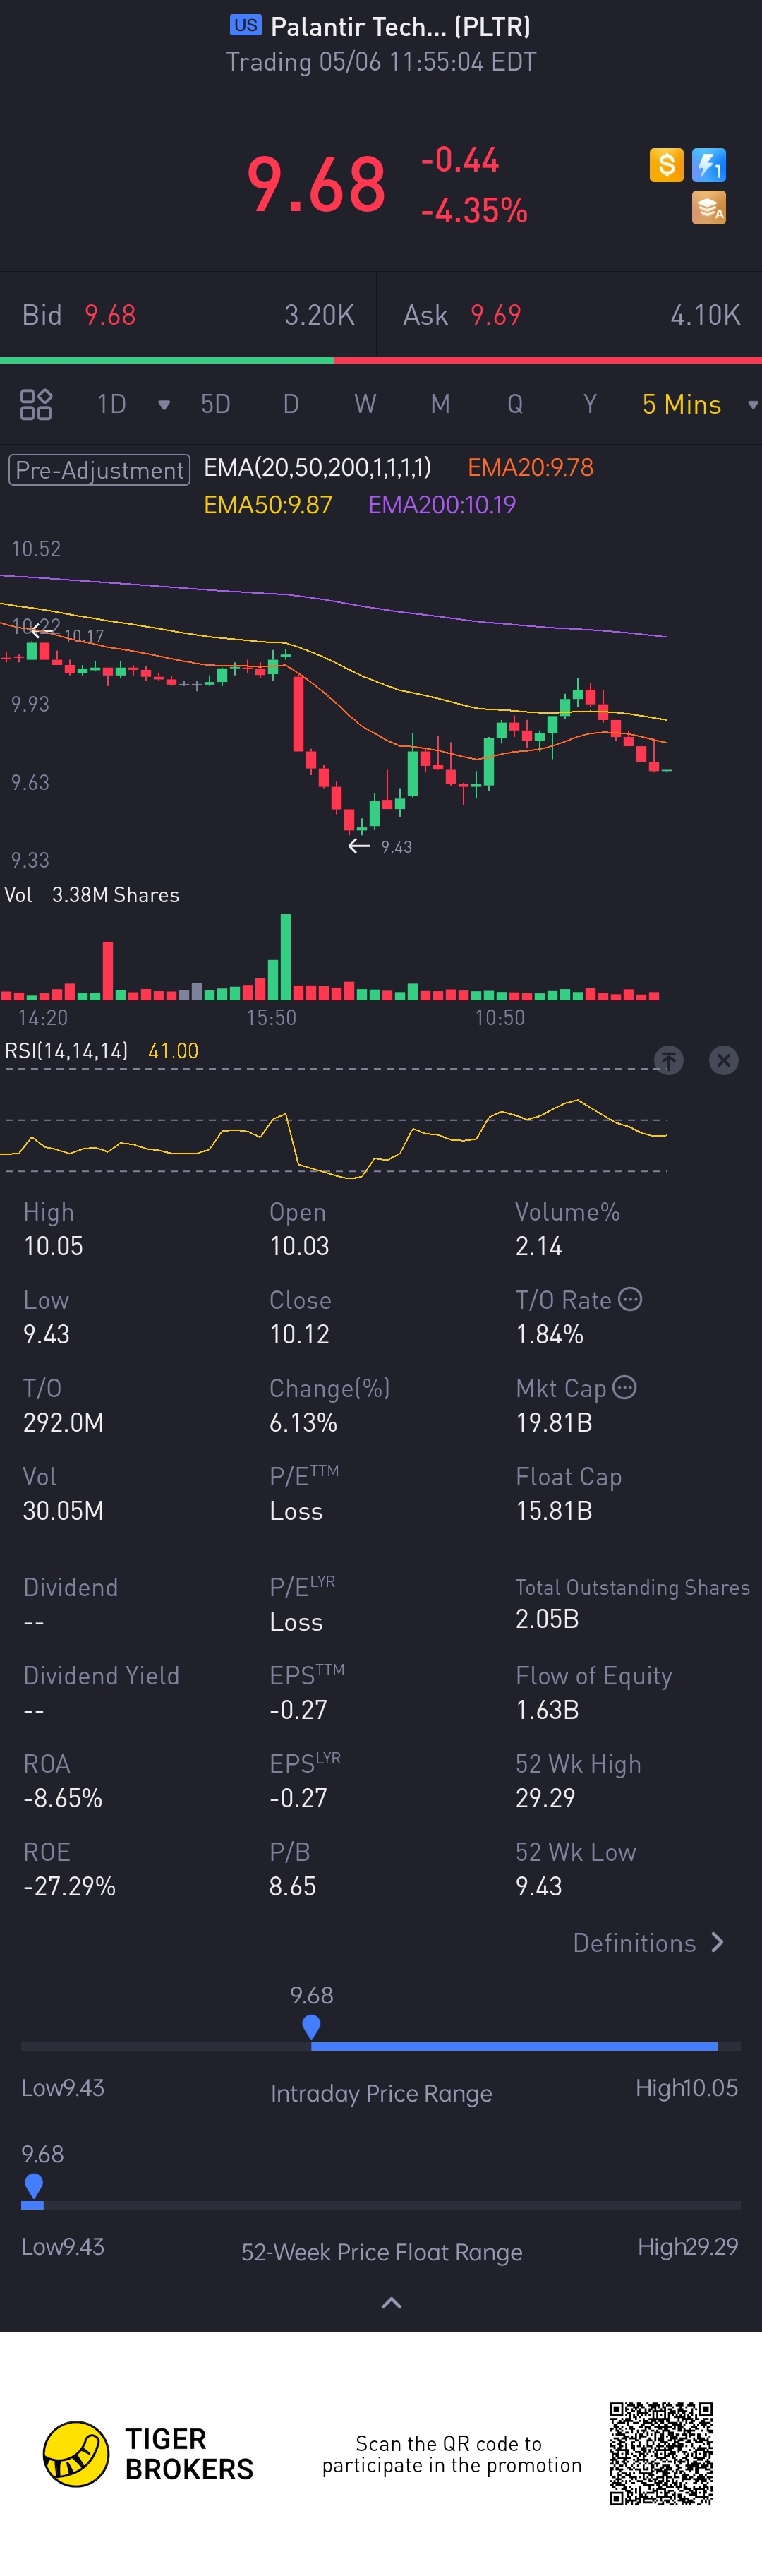Screen dimensions: 762x2576
Task: Tap the 52-week price range marker
Action: [x=33, y=2187]
